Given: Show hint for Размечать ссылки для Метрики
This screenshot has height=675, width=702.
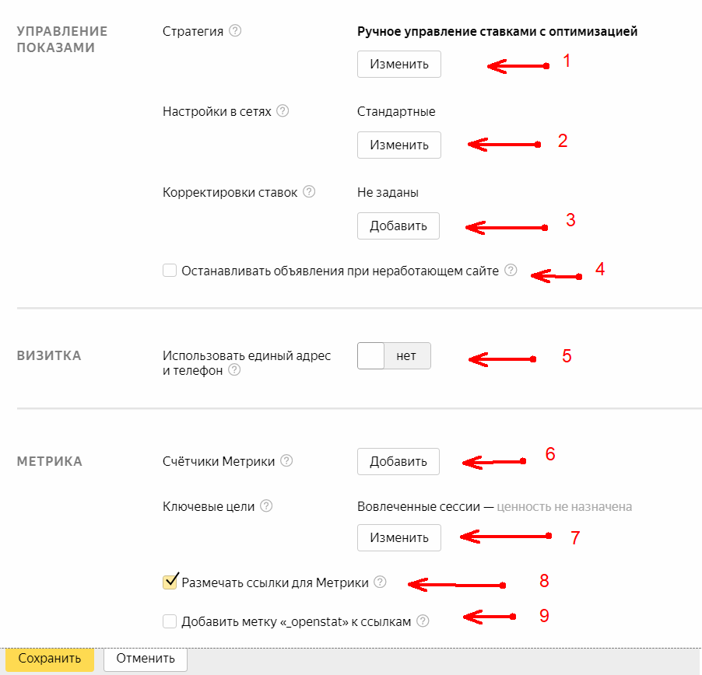Looking at the screenshot, I should 380,582.
